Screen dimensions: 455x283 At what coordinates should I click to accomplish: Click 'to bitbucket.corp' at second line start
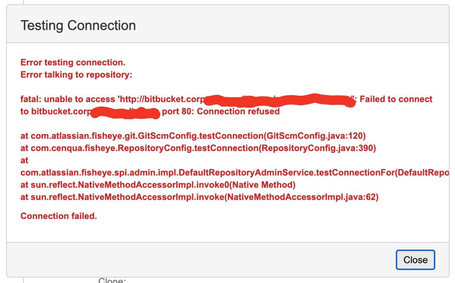(56, 111)
